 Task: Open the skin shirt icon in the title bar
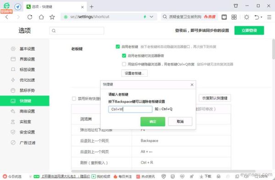point(236,6)
